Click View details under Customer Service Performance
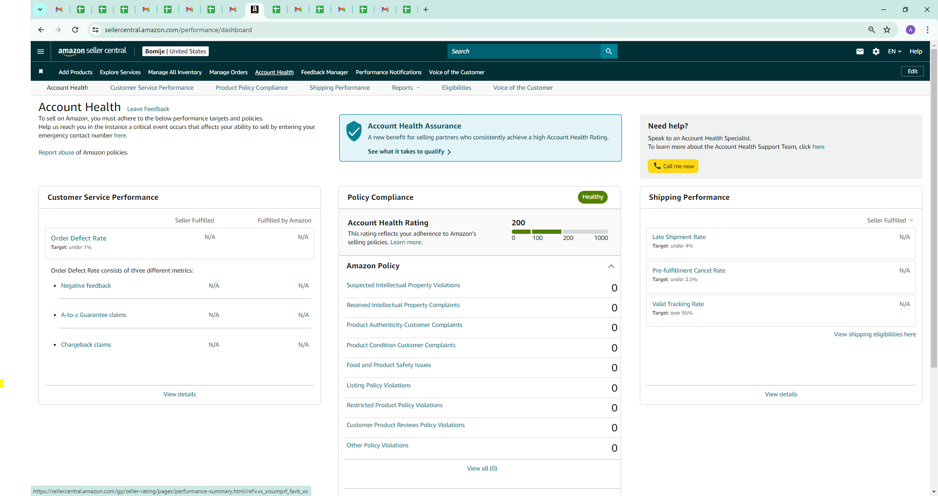938x496 pixels. tap(180, 394)
